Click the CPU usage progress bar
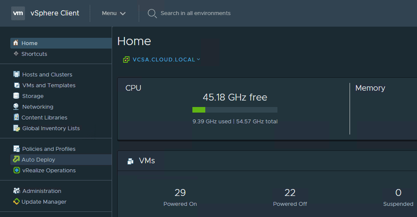Image resolution: width=417 pixels, height=217 pixels. click(x=234, y=110)
